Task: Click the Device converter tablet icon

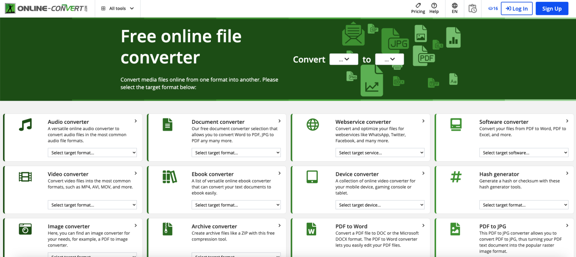Action: (x=312, y=177)
